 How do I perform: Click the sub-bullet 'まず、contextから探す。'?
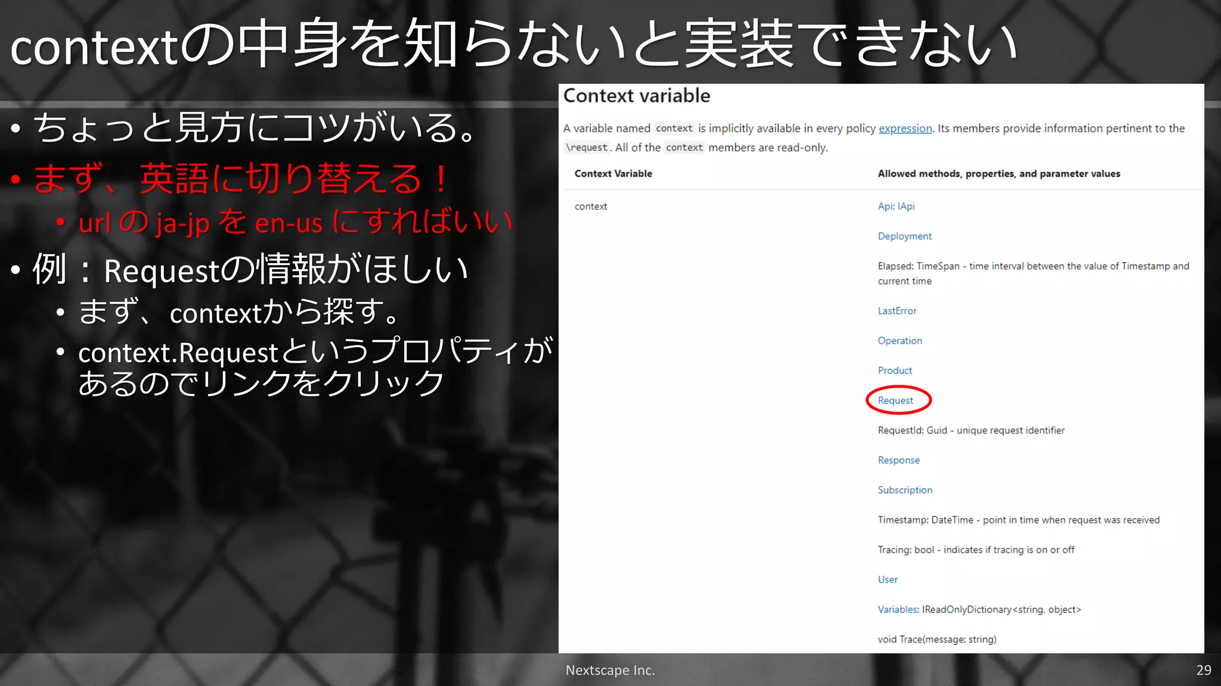239,312
